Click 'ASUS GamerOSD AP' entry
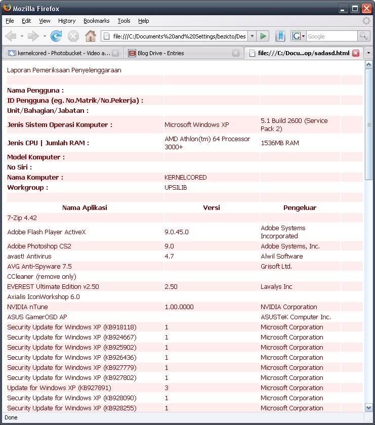The image size is (375, 425). (37, 317)
